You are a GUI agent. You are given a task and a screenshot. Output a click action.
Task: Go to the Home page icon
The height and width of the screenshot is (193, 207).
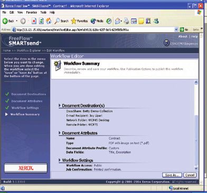point(49,21)
